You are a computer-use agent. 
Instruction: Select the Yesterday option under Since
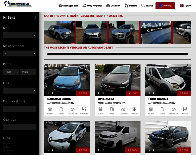point(8,150)
